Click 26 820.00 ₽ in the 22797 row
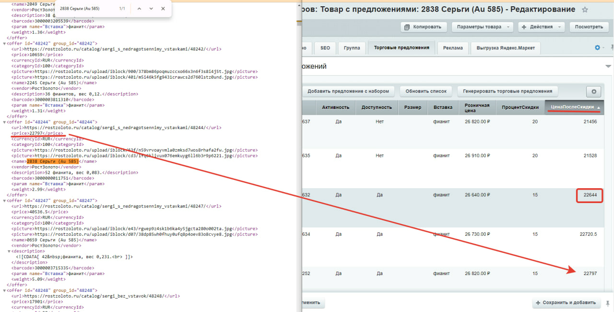The image size is (614, 312). coord(477,274)
